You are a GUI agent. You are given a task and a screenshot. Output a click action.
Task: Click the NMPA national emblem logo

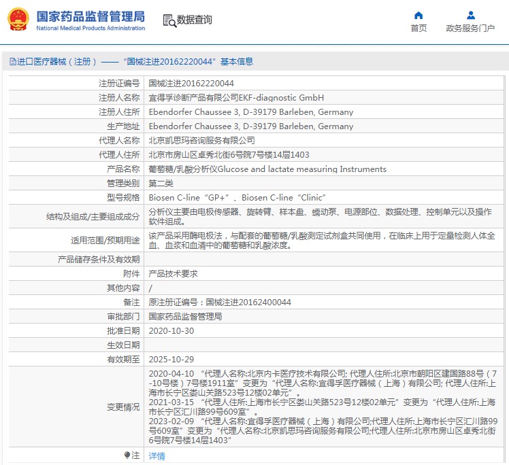click(18, 20)
